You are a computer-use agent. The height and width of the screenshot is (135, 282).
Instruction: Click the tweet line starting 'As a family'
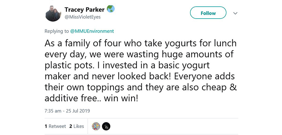(140, 44)
